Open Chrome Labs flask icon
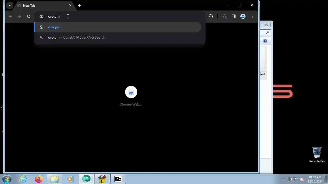 click(x=224, y=16)
